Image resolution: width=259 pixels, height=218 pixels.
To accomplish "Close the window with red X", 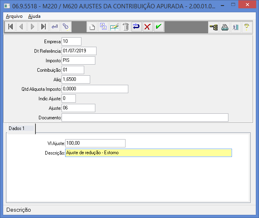I will coord(247,4).
